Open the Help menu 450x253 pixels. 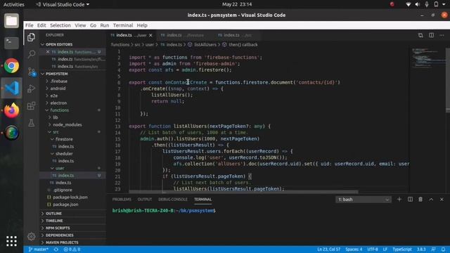[142, 25]
